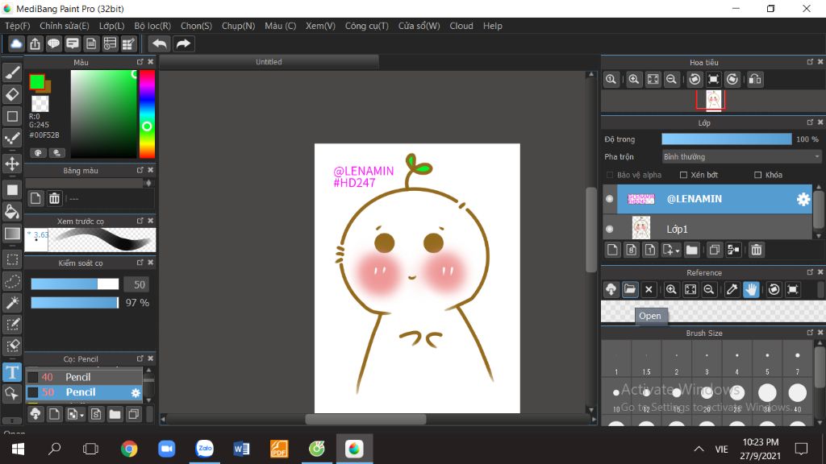Select the Lasso selection tool
The image size is (826, 464).
[12, 281]
